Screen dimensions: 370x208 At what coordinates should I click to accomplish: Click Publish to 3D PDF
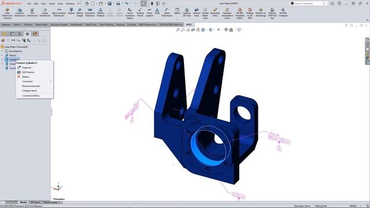point(250,13)
